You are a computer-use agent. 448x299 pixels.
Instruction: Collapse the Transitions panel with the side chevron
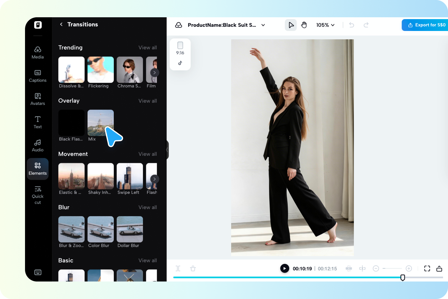click(x=167, y=150)
